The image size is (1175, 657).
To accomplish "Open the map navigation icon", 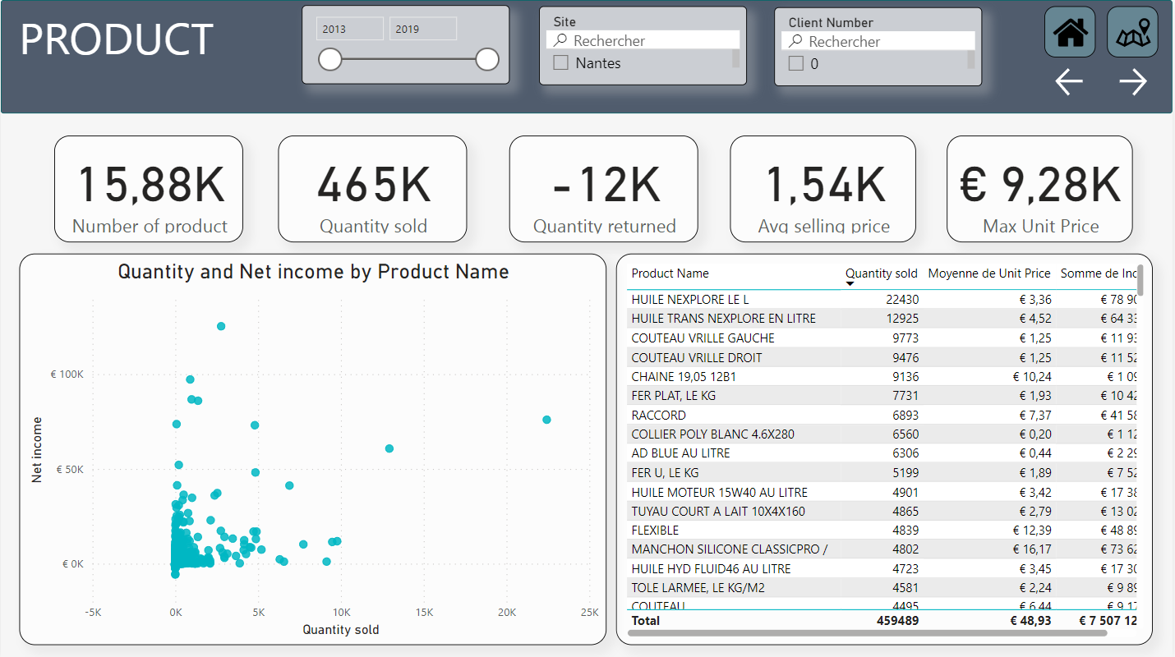I will click(1132, 32).
